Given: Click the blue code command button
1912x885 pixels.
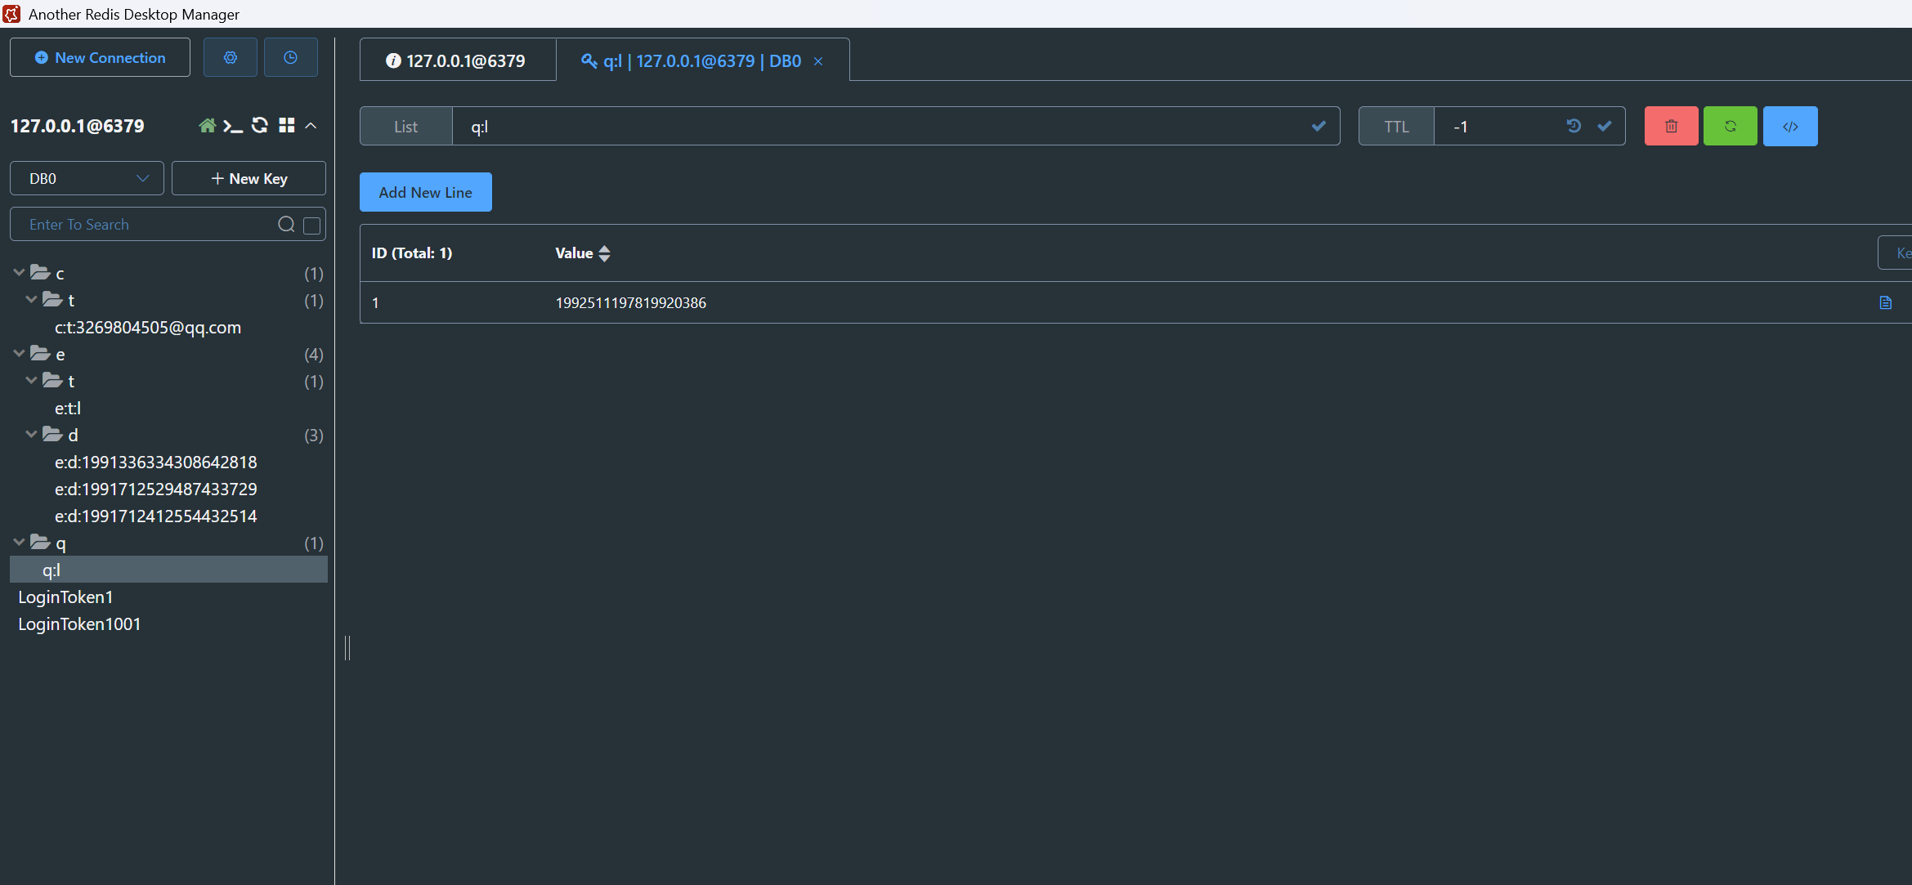Looking at the screenshot, I should pos(1789,127).
